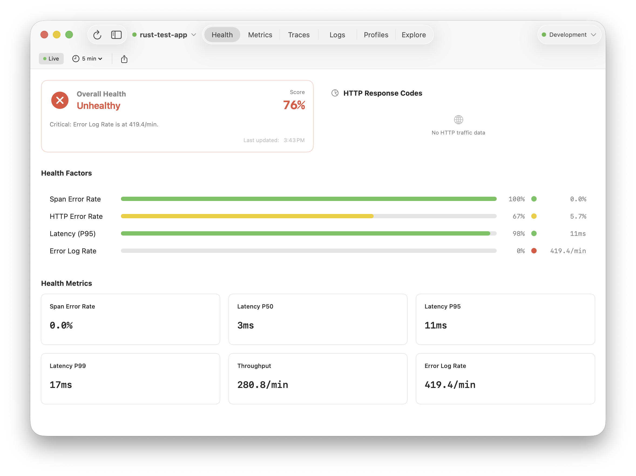Viewport: 636px width, 476px height.
Task: Click the share export icon
Action: pyautogui.click(x=124, y=59)
